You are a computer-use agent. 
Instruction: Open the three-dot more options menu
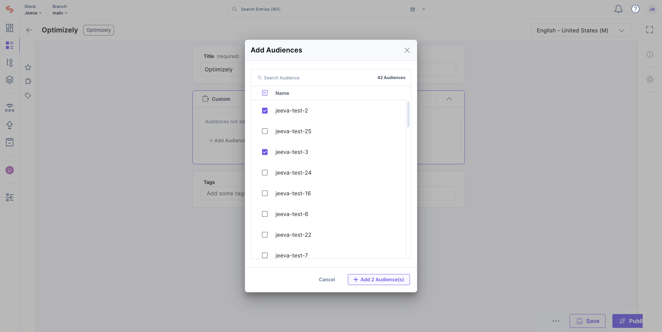(556, 321)
